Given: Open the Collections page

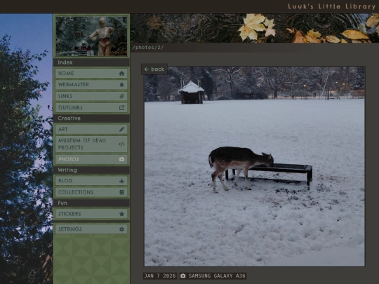Looking at the screenshot, I should 91,192.
